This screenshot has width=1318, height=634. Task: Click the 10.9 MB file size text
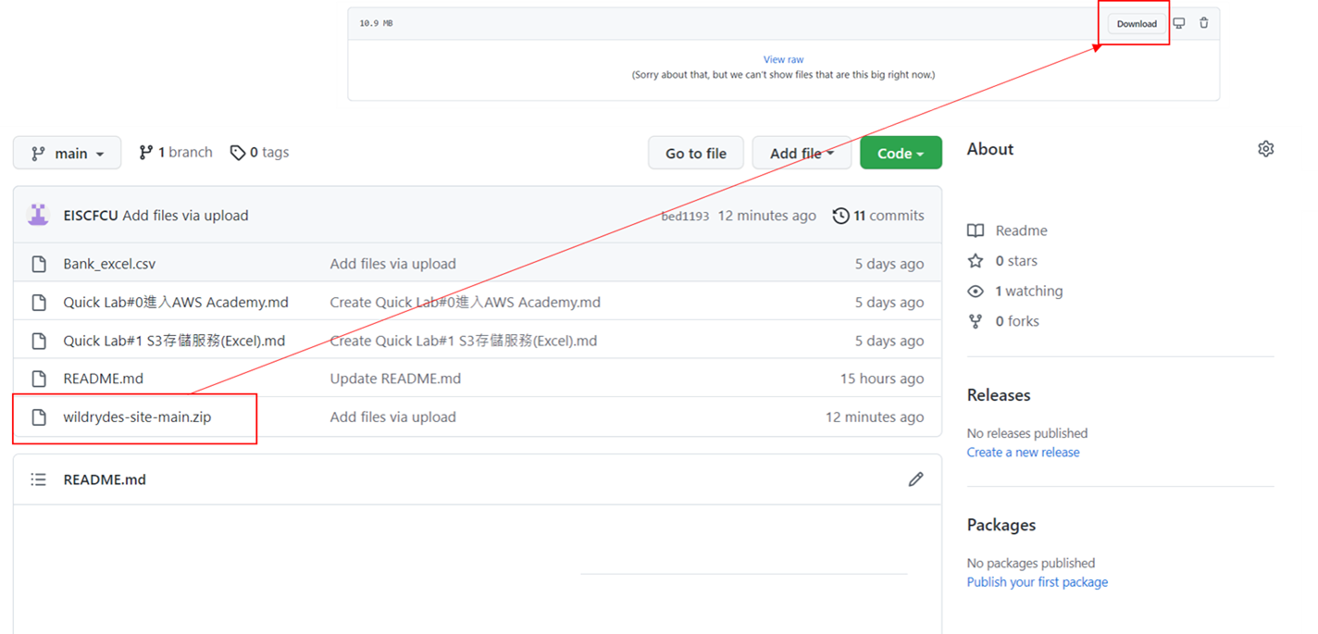pyautogui.click(x=376, y=23)
